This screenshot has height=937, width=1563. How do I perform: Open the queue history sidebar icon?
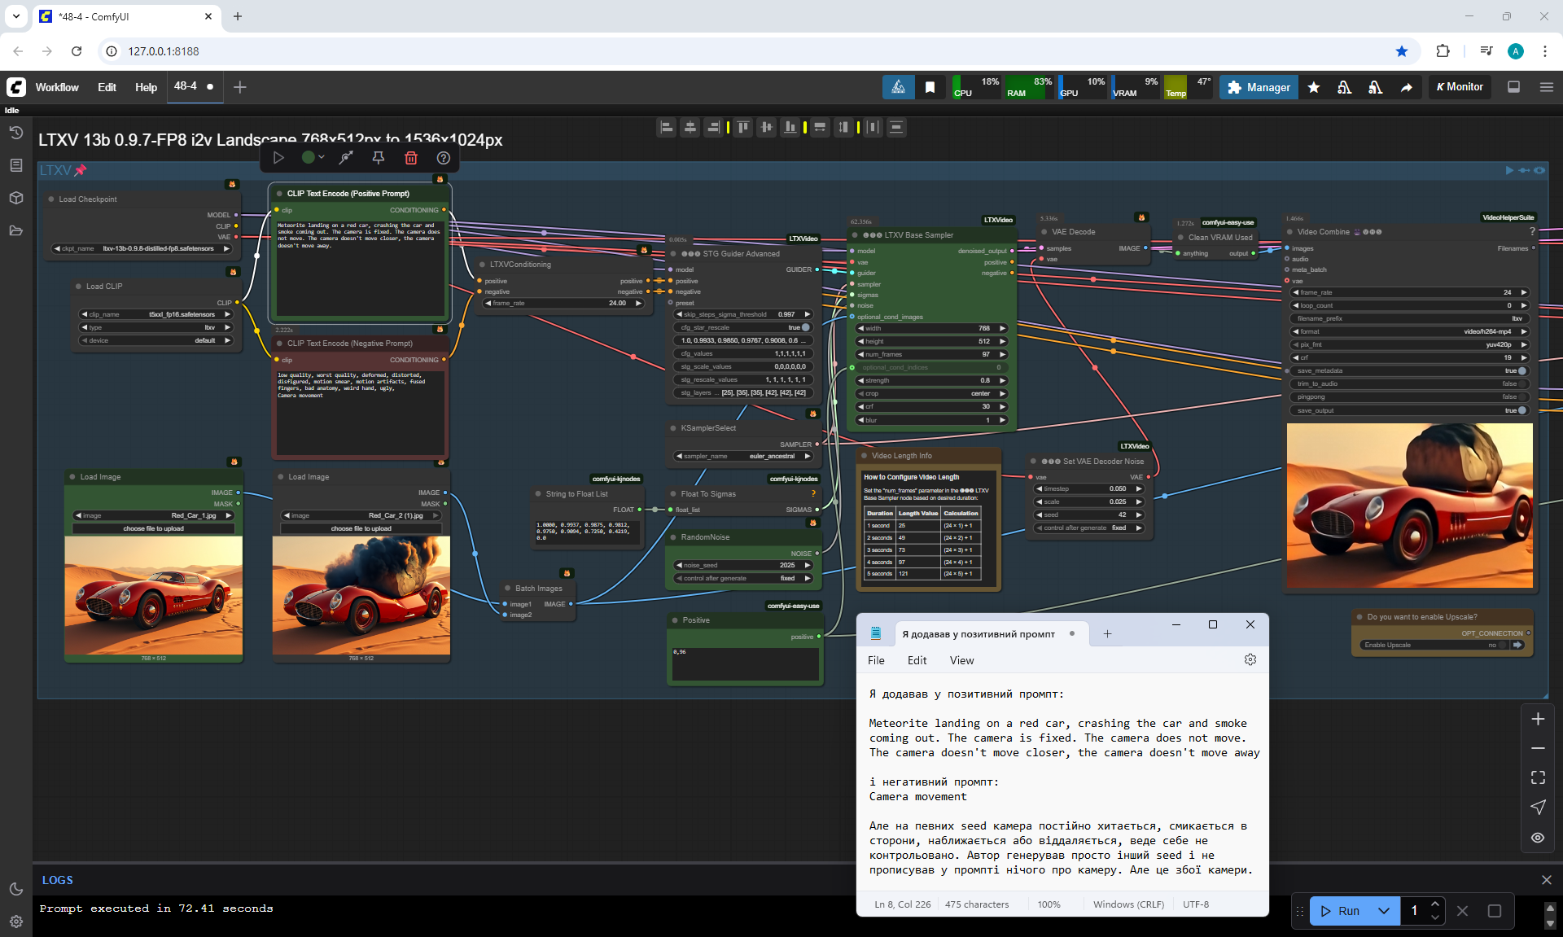(15, 133)
